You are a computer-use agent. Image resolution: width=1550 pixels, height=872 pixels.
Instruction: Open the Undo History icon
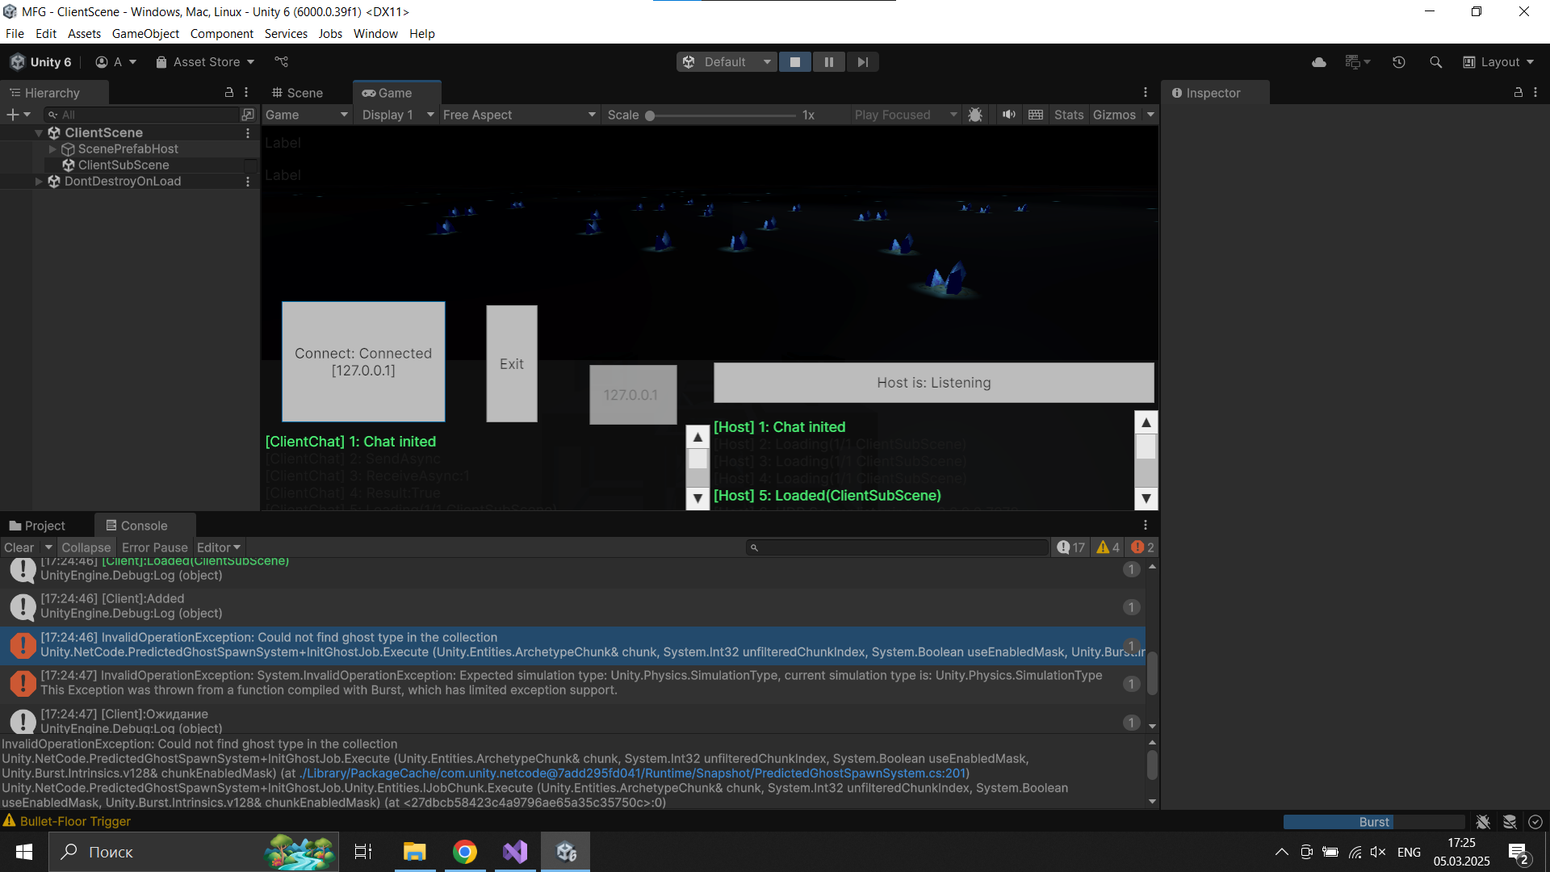pyautogui.click(x=1399, y=61)
